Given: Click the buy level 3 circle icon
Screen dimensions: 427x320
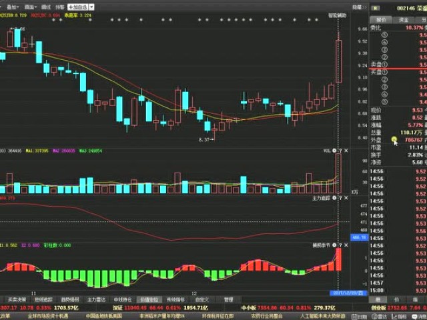Looking at the screenshot, I should [384, 87].
